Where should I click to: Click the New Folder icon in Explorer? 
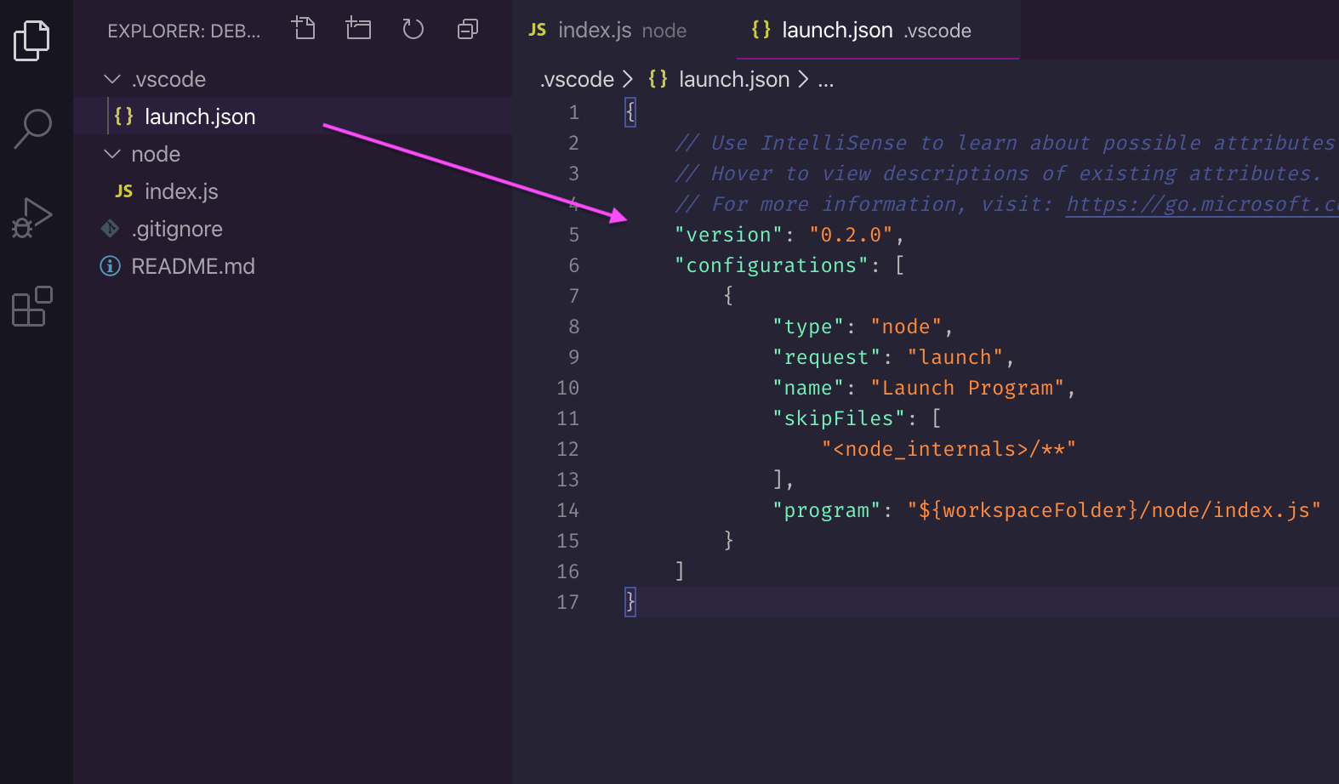pos(358,29)
